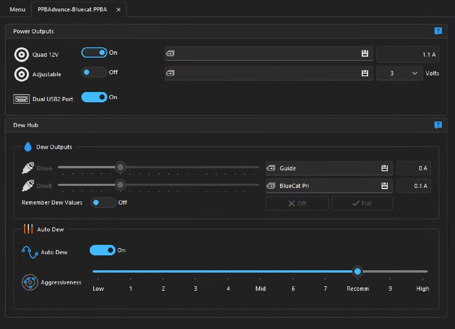455x329 pixels.
Task: Save the Quad 12V output name
Action: [x=365, y=53]
